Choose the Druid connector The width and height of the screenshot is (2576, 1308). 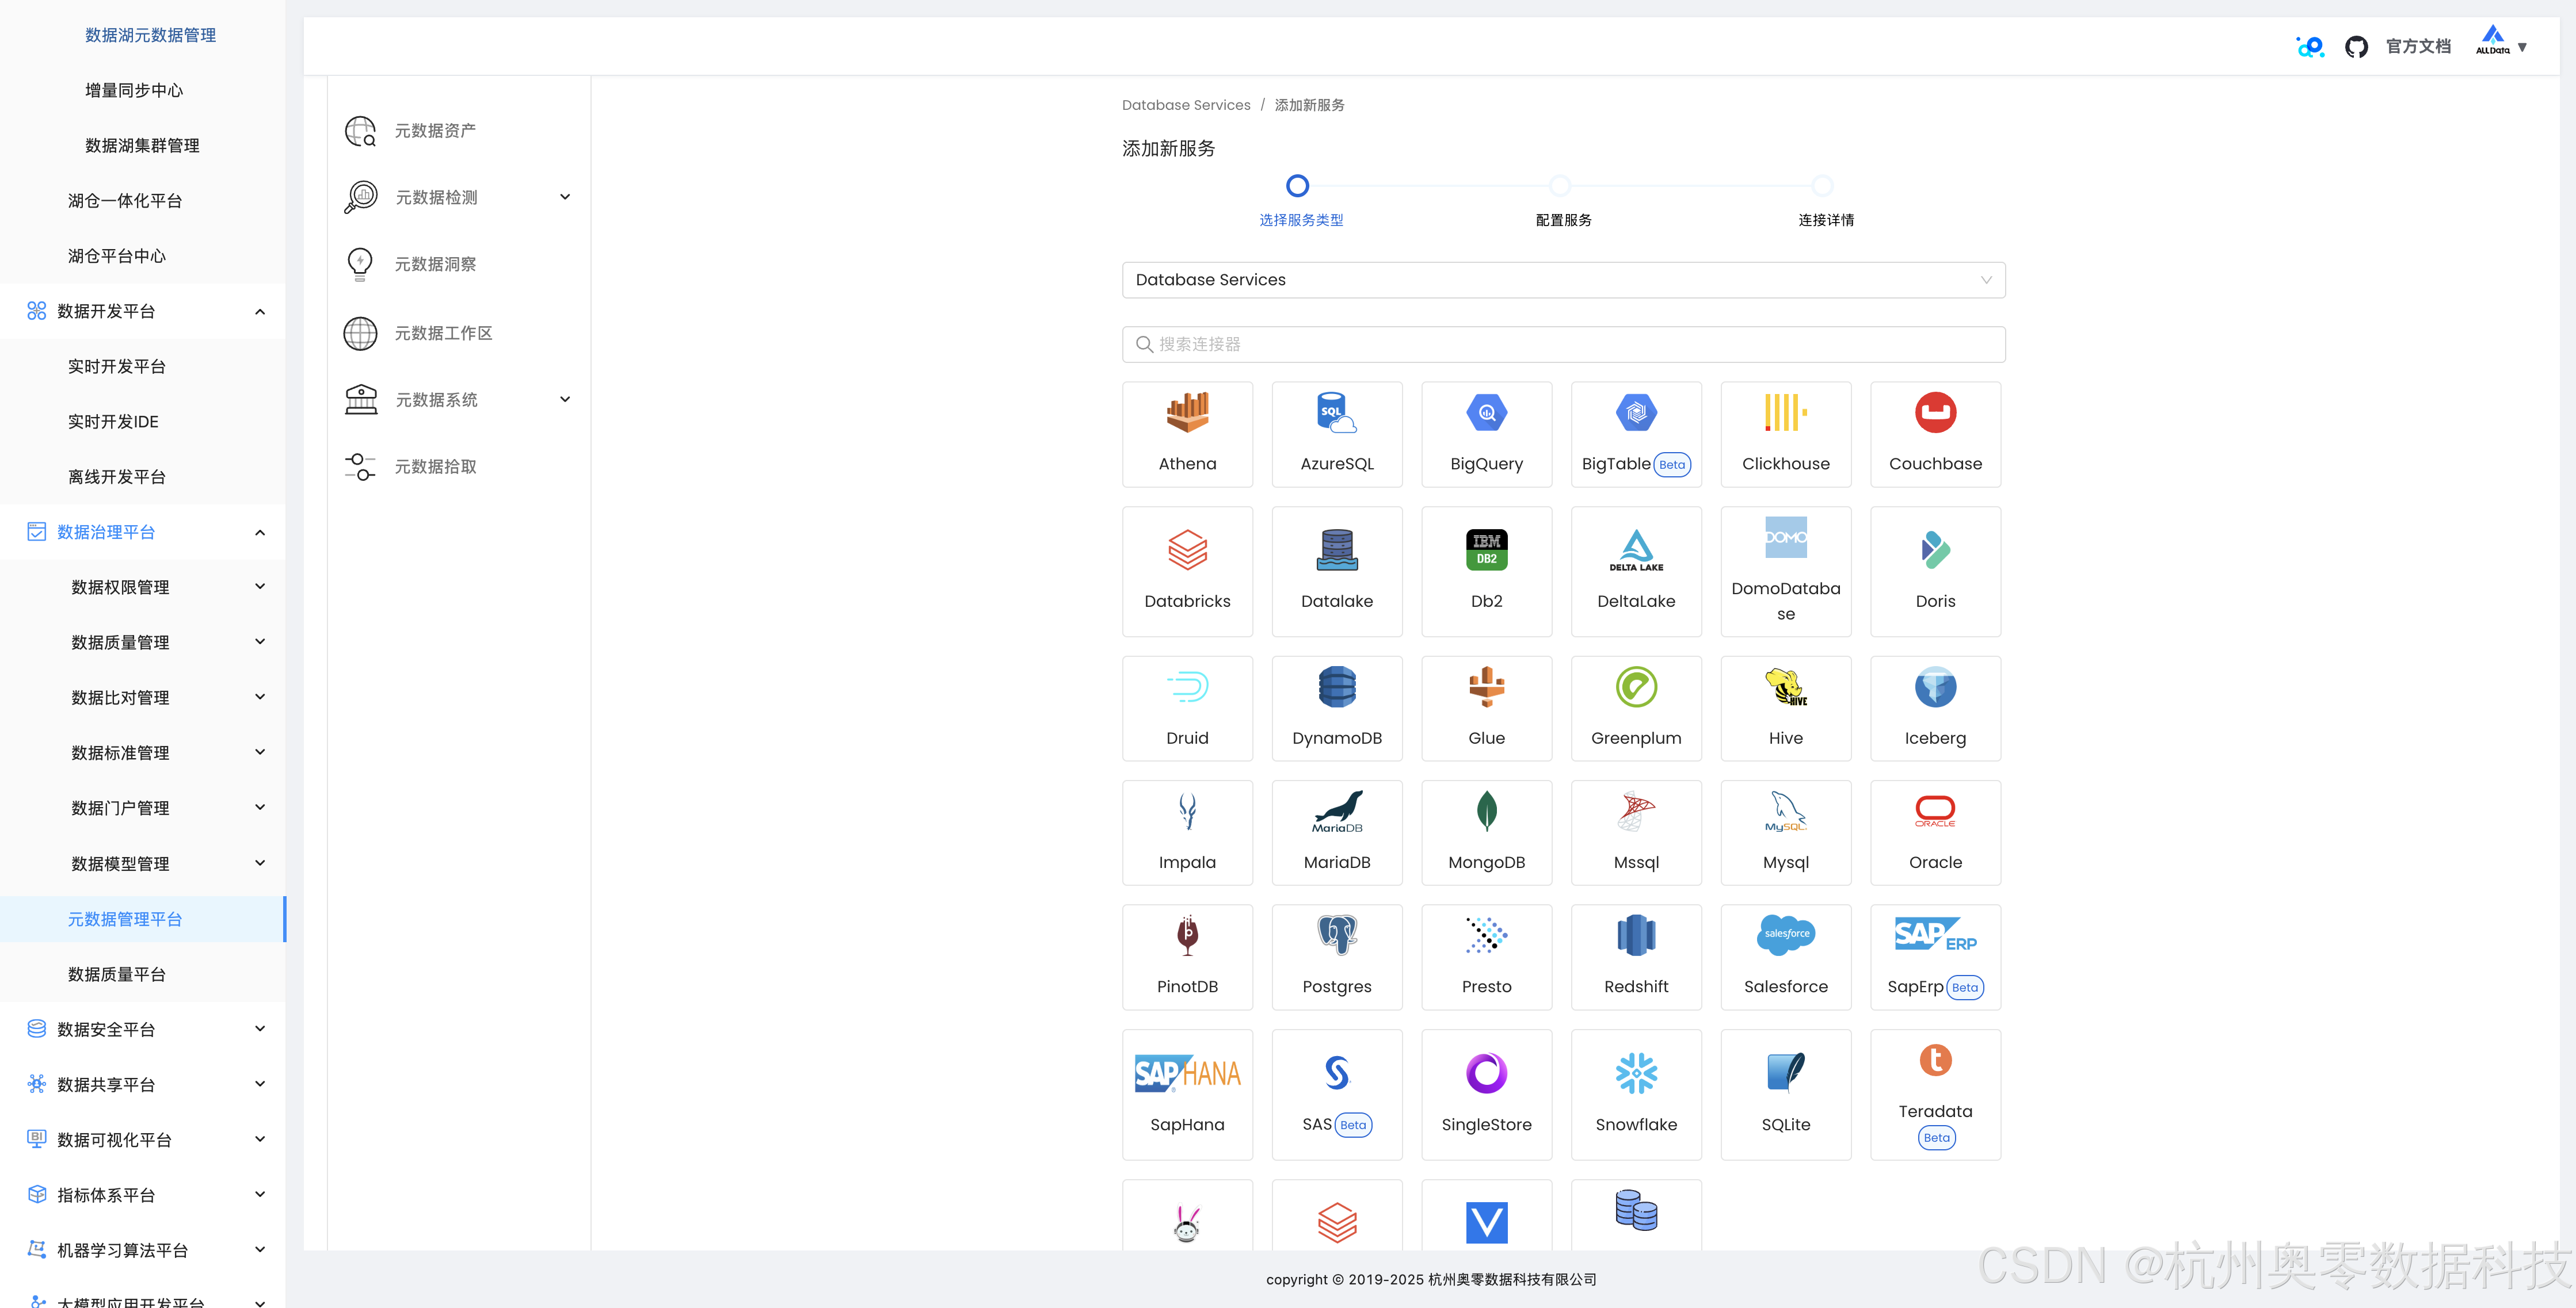click(x=1187, y=709)
